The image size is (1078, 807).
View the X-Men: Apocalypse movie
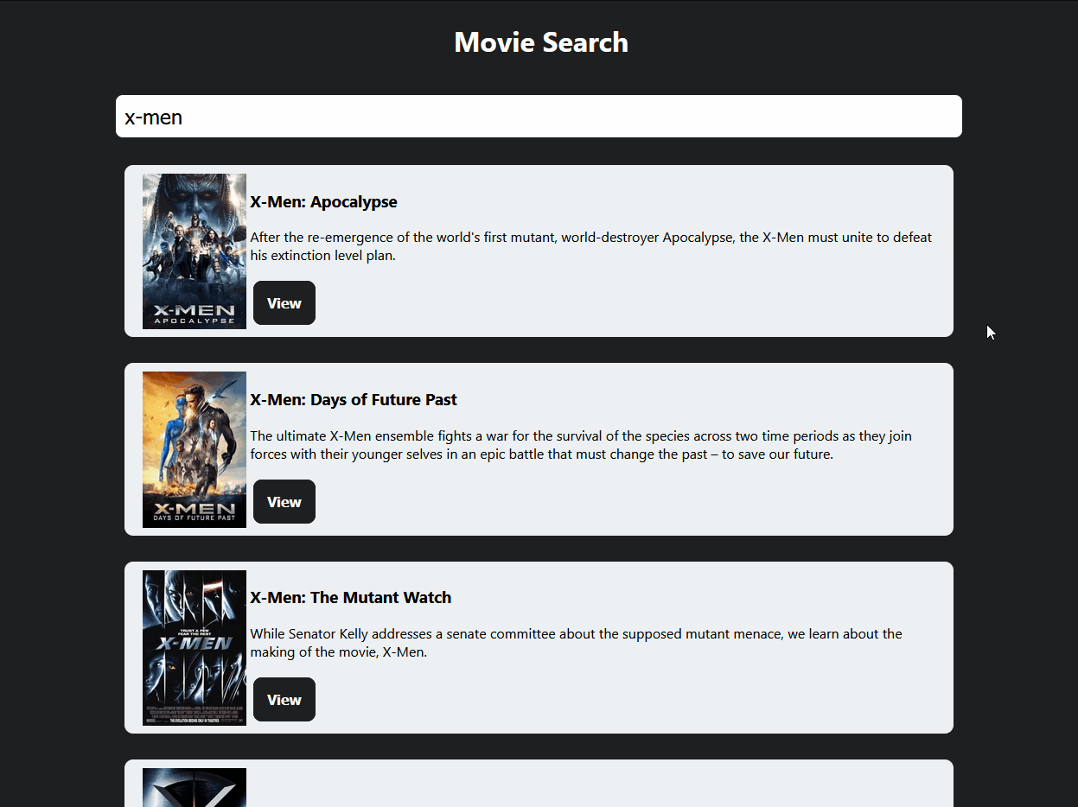coord(284,303)
